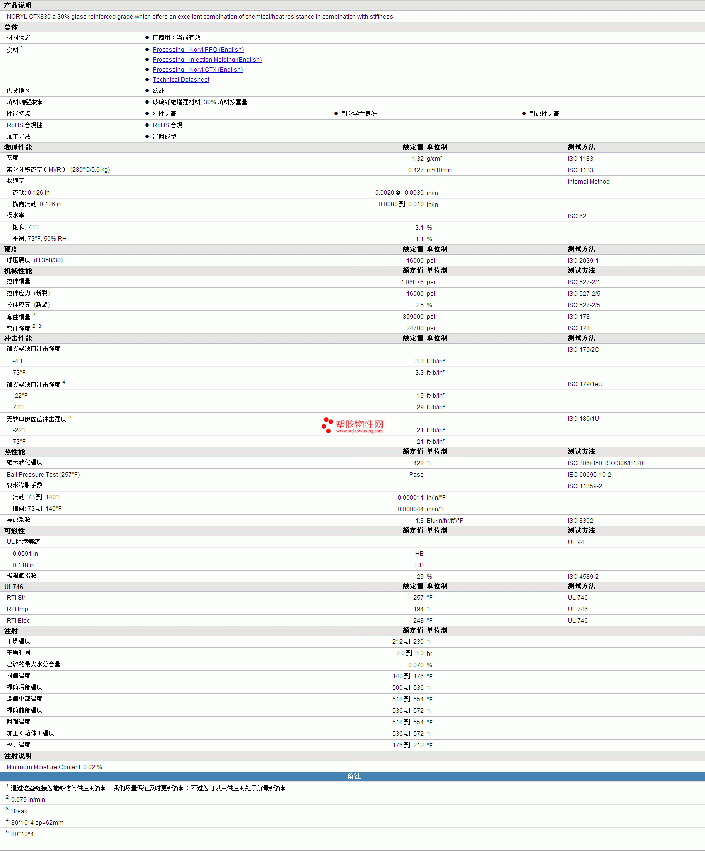Click the 备注 notes header bar

coord(352,776)
